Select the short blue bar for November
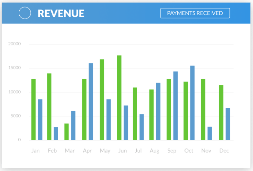The image size is (253, 171). point(210,133)
